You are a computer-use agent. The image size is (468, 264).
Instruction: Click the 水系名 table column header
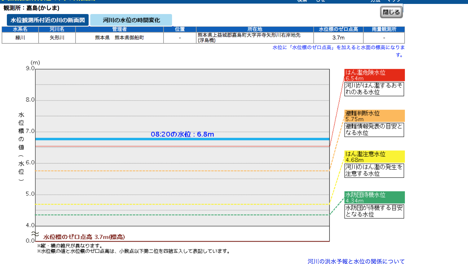[x=20, y=29]
